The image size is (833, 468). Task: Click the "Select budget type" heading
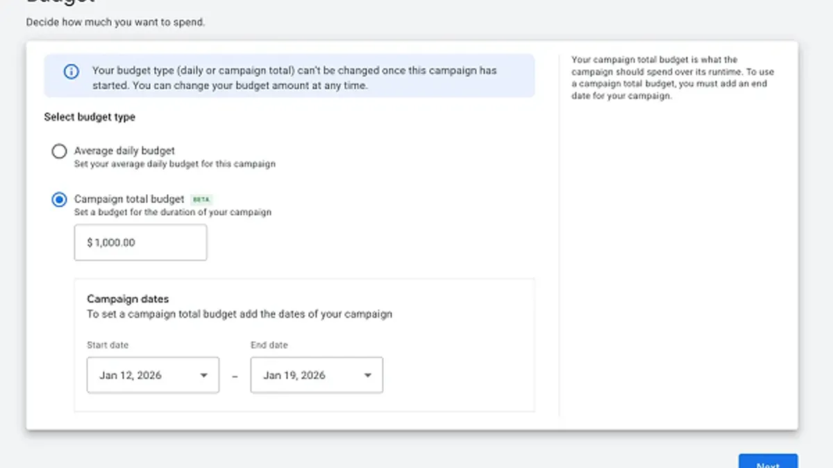pos(90,117)
